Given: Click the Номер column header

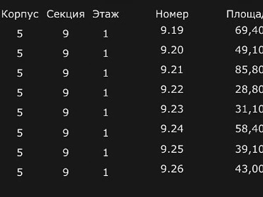Looking at the screenshot, I should pos(172,14).
